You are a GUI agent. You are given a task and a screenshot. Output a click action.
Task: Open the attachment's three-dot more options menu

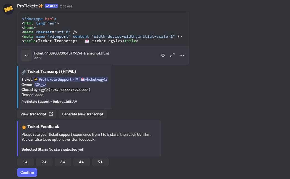[x=182, y=55]
